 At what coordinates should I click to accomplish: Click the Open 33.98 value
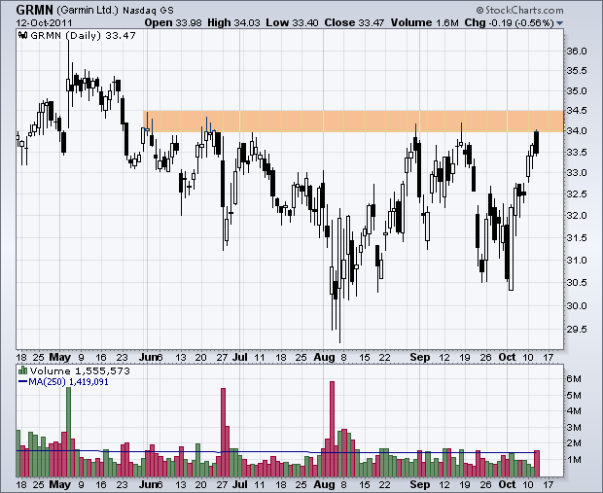click(173, 22)
